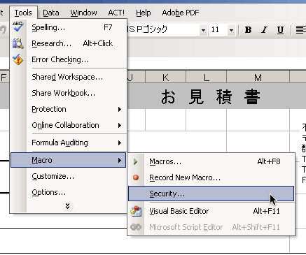Toggle Bold formatting
Screen dimensions: 306x255
click(248, 30)
